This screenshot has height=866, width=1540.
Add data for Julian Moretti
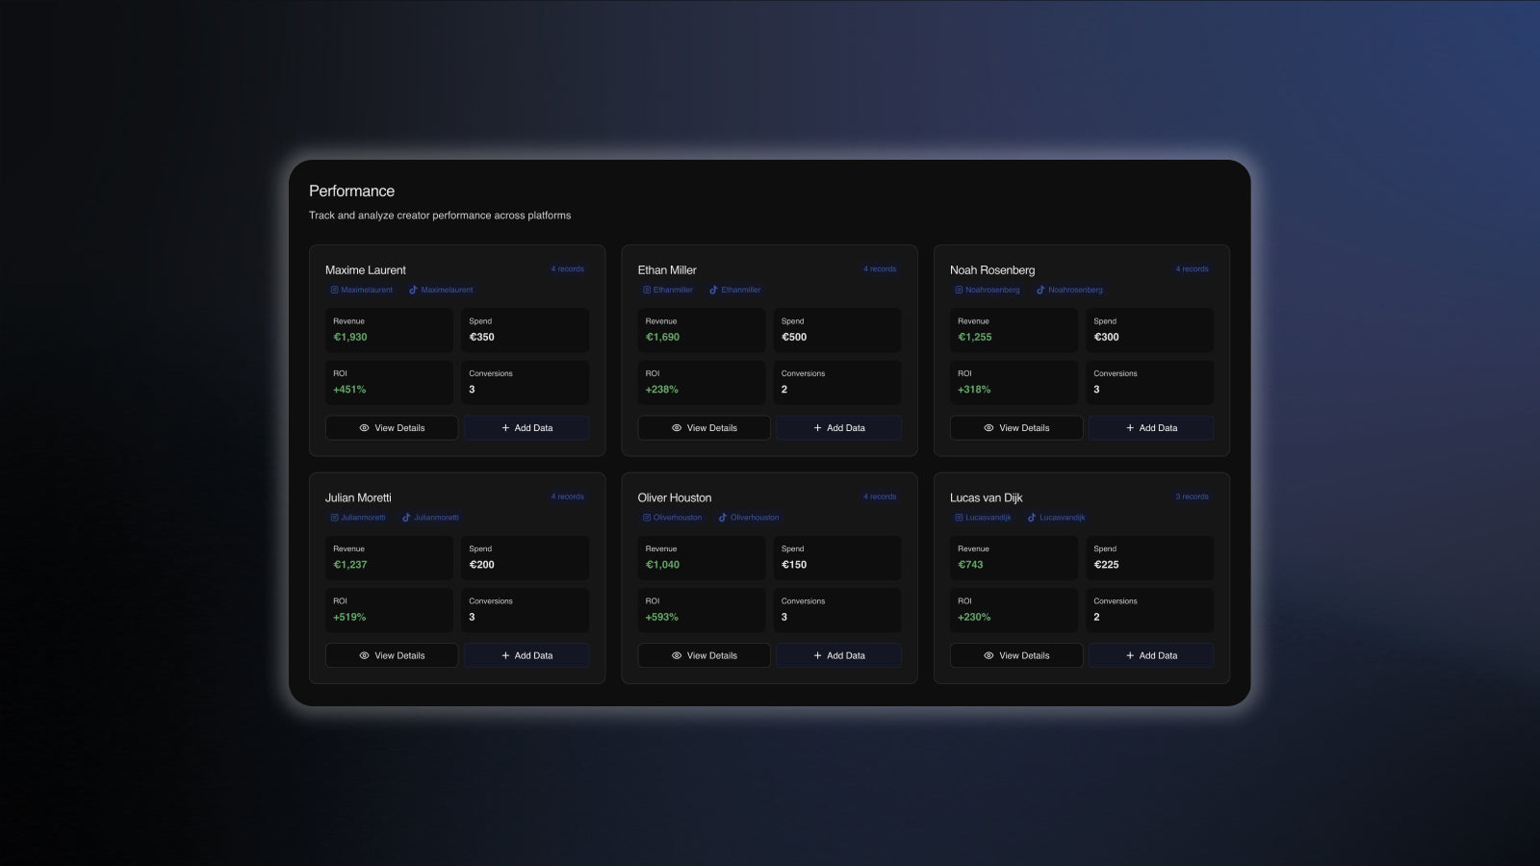click(526, 656)
